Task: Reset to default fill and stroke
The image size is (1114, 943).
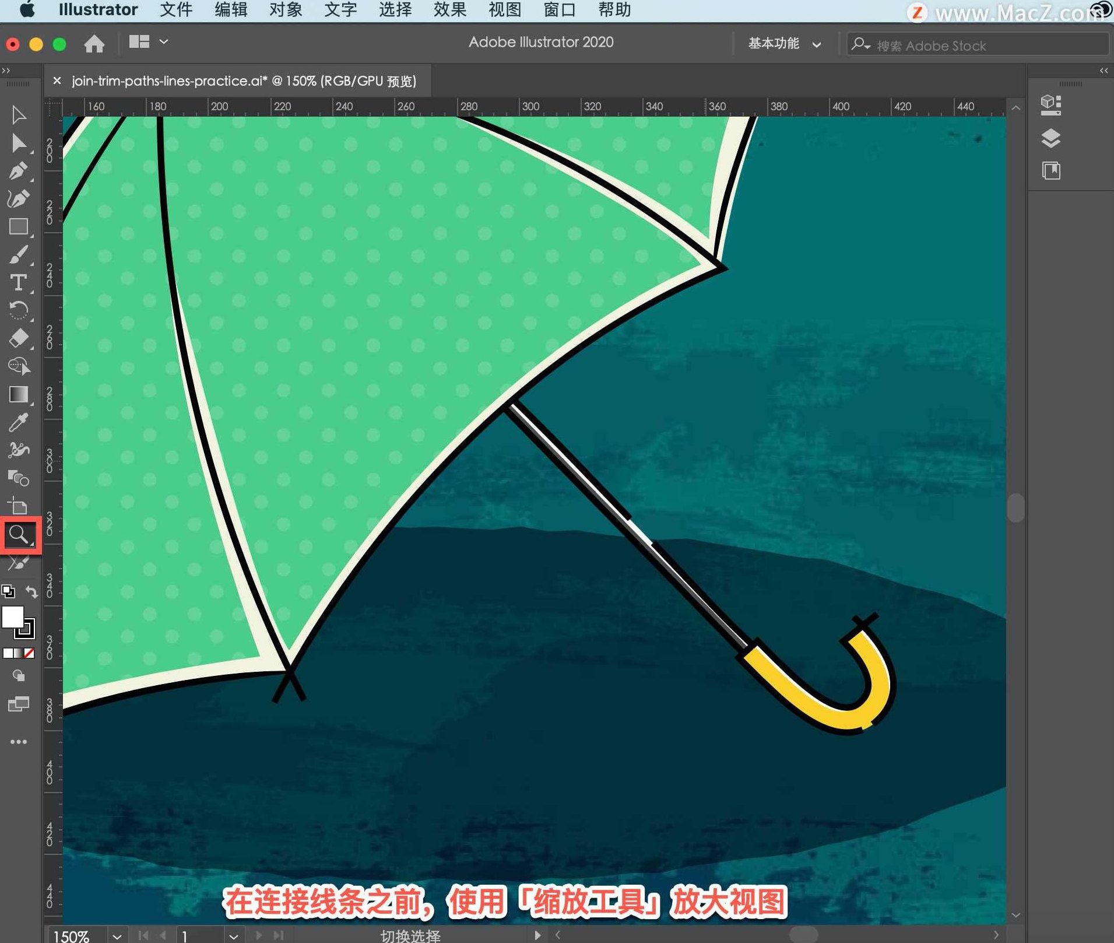Action: pyautogui.click(x=8, y=592)
